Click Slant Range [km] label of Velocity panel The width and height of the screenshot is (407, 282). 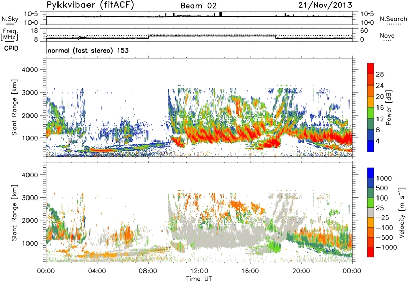[x=14, y=212]
